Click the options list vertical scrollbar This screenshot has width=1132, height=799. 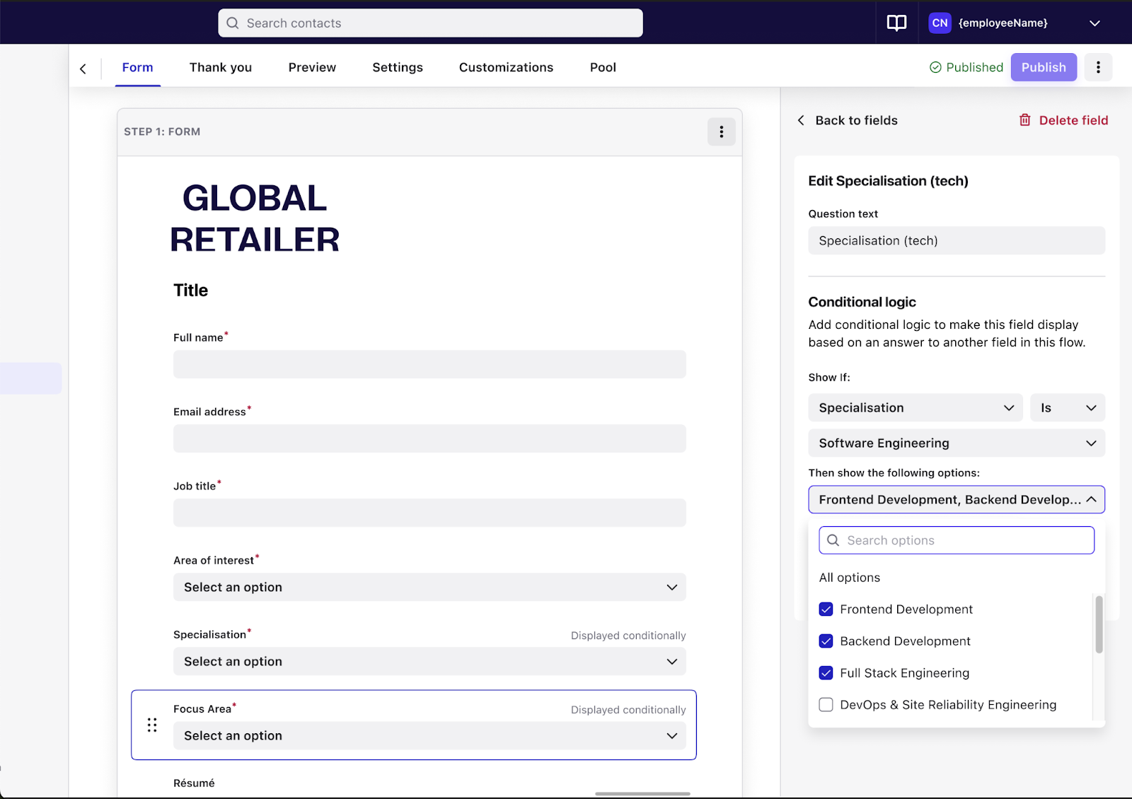1099,624
